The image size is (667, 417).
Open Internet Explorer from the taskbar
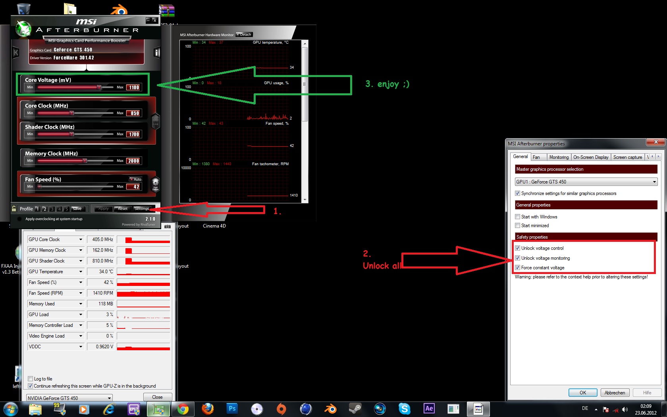point(109,409)
